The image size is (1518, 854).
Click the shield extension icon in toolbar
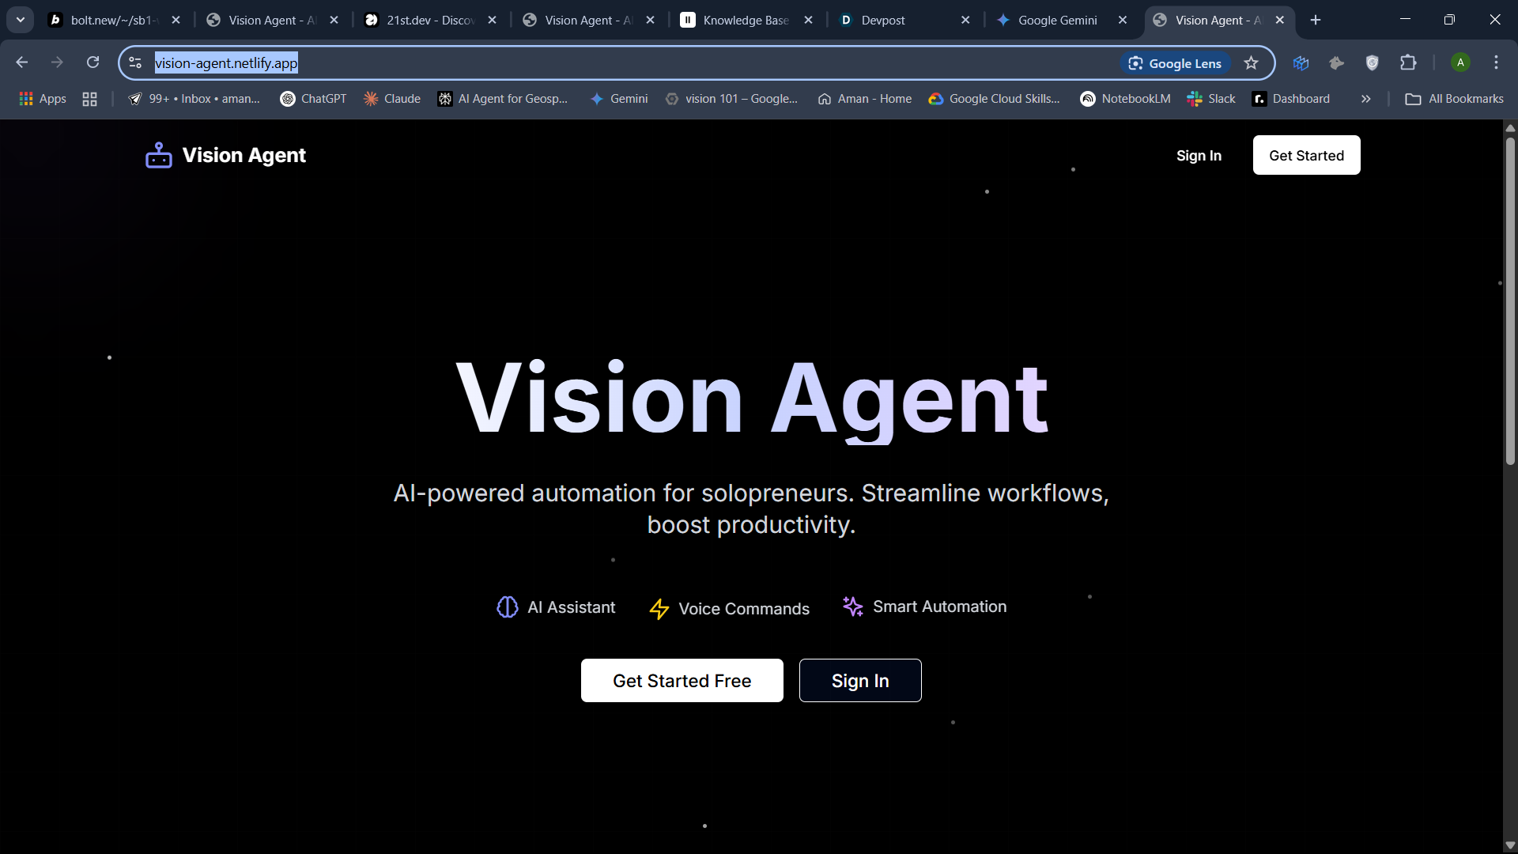click(x=1372, y=63)
